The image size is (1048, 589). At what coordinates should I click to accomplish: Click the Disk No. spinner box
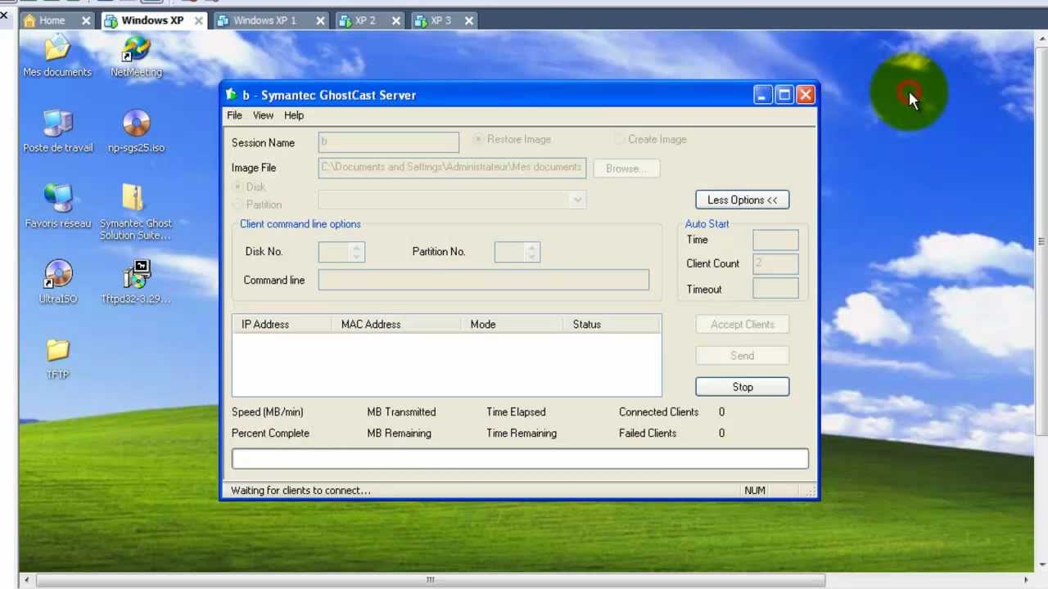[341, 252]
